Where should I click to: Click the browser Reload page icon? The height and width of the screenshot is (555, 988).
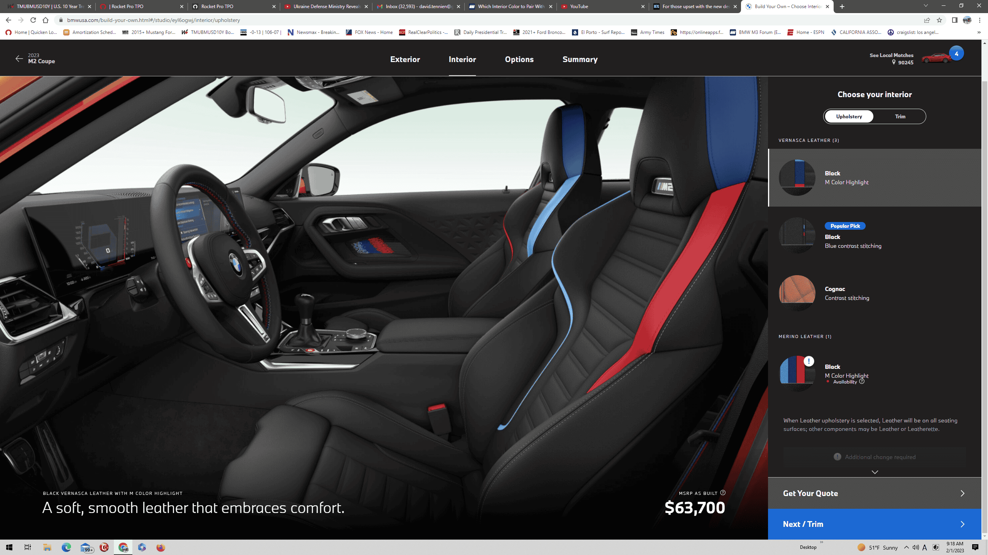point(33,20)
